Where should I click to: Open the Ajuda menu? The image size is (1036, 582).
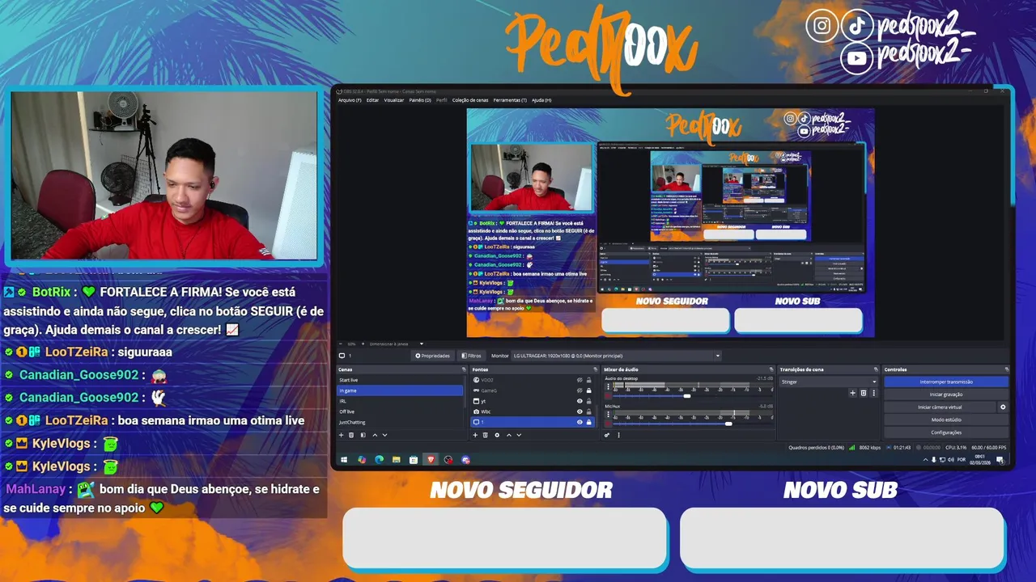point(541,100)
